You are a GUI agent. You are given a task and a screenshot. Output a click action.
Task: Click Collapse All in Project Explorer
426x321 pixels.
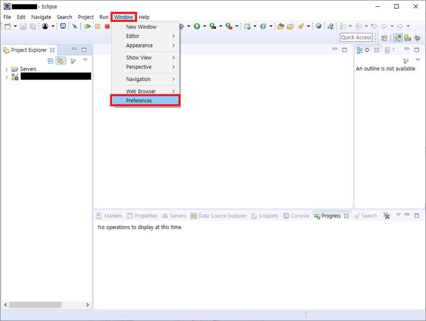(50, 60)
